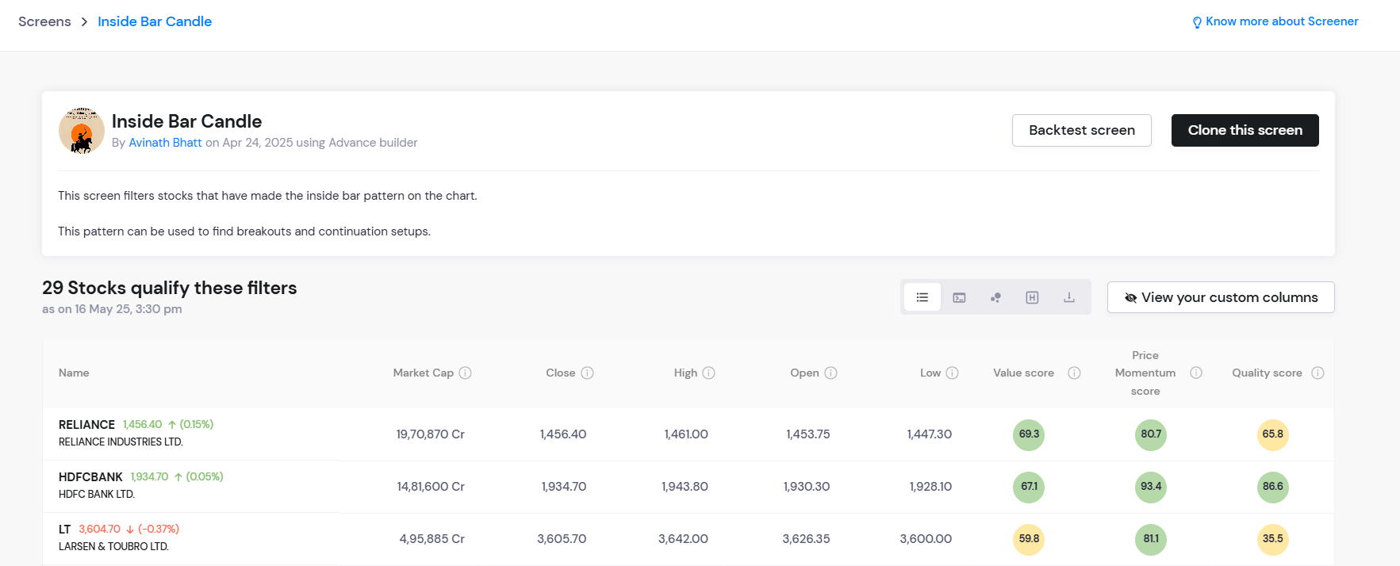Click HDFCBANK quality score badge 86.6
This screenshot has width=1400, height=566.
click(x=1272, y=487)
